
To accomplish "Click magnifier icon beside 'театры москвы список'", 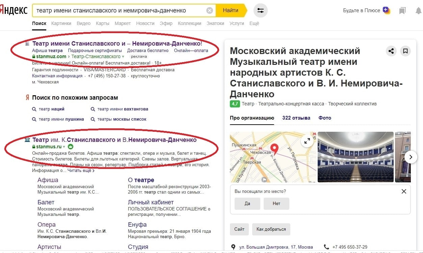I will [x=93, y=119].
